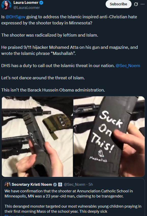The image size is (147, 216).
Task: Open the three-dot more options menu
Action: click(x=142, y=4)
